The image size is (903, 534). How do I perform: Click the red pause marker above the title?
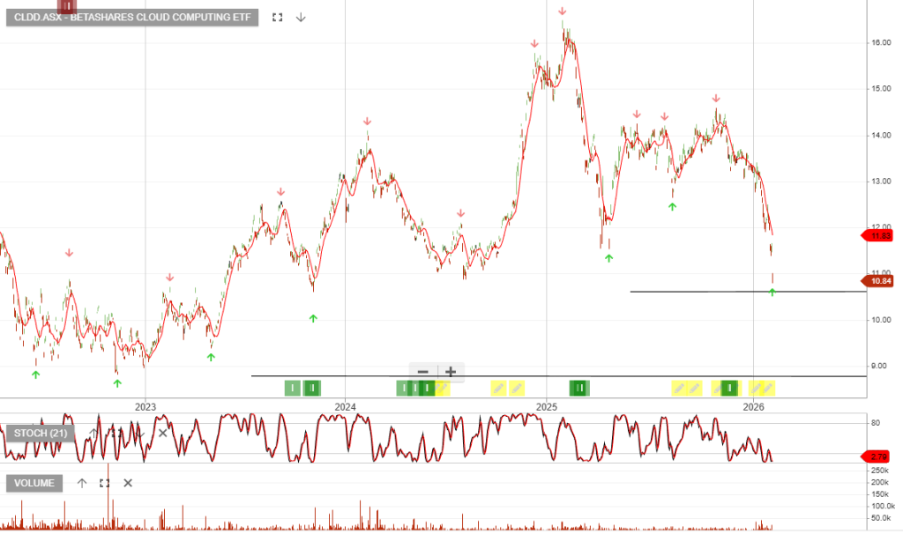coord(66,5)
